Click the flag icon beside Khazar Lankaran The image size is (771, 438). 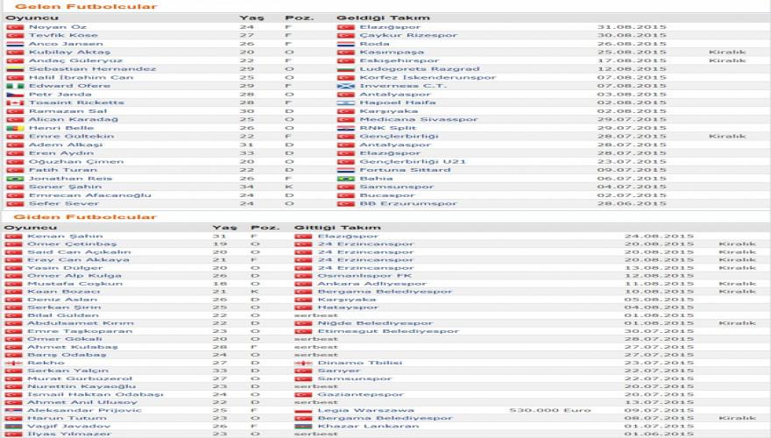(x=303, y=427)
